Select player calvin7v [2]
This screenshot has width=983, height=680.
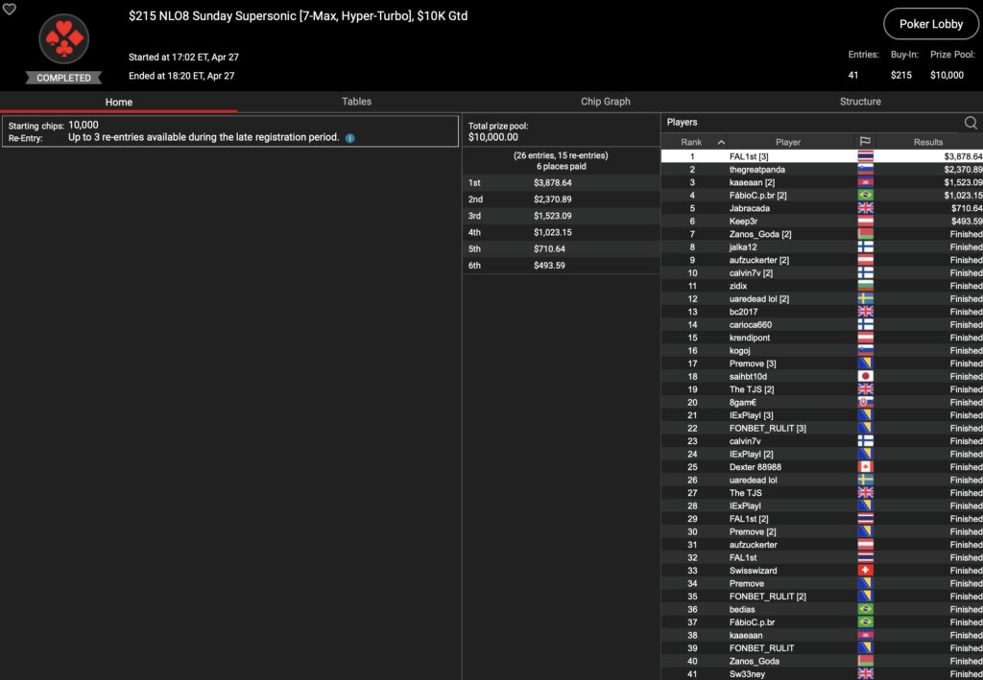click(751, 273)
